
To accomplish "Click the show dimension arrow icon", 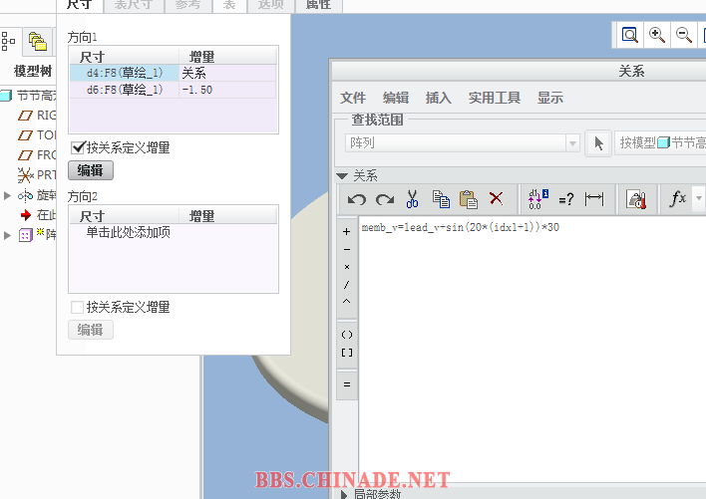I will 594,198.
